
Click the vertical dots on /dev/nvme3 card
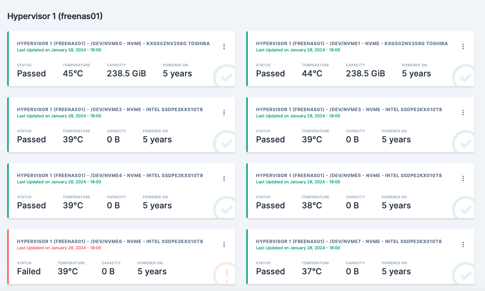pyautogui.click(x=463, y=113)
